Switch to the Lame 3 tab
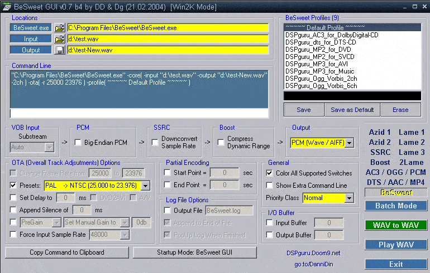 coord(412,152)
